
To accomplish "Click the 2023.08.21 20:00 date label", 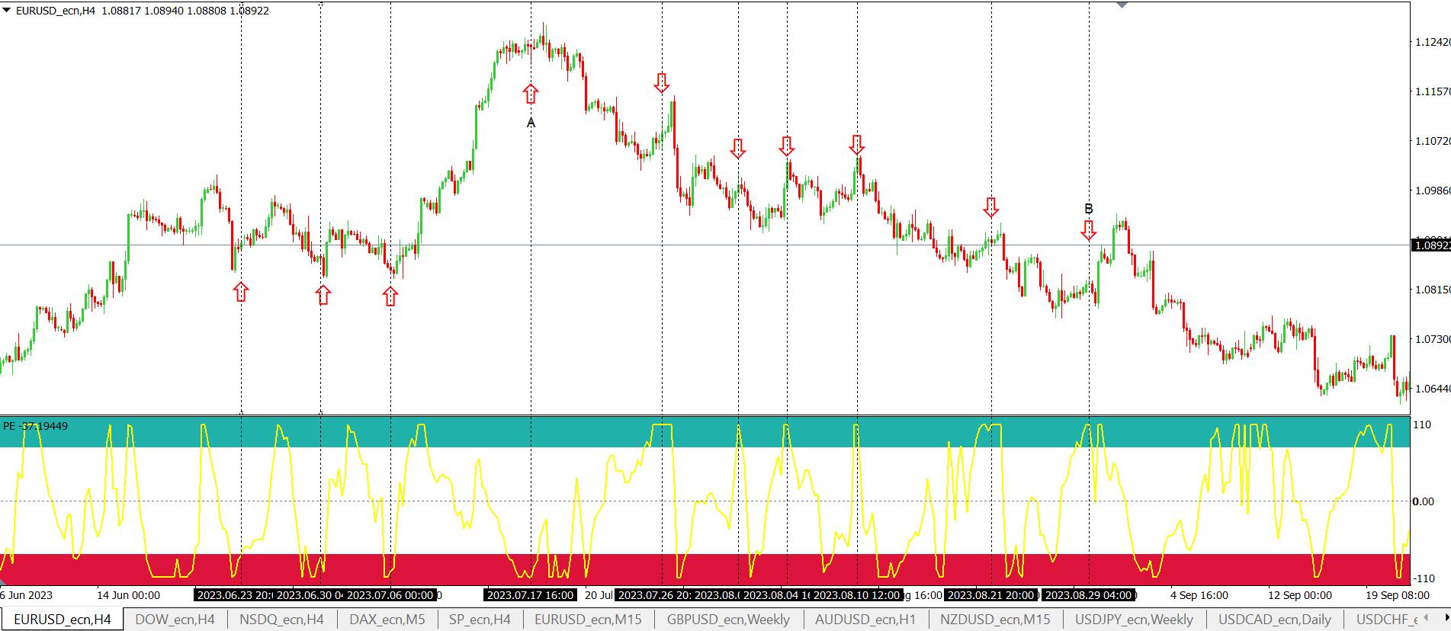I will (991, 595).
